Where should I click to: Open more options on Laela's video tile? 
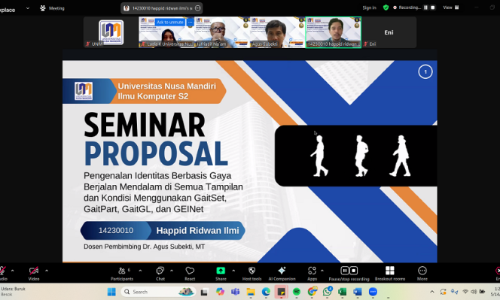(x=190, y=22)
